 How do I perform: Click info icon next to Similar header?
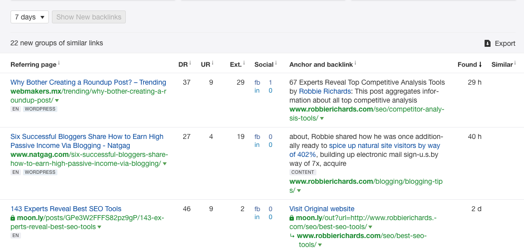(515, 63)
